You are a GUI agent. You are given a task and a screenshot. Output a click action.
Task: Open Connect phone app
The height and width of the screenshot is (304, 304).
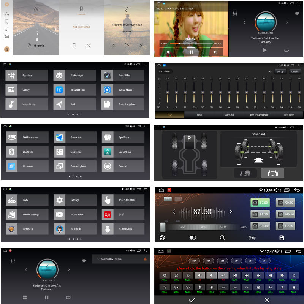point(75,166)
